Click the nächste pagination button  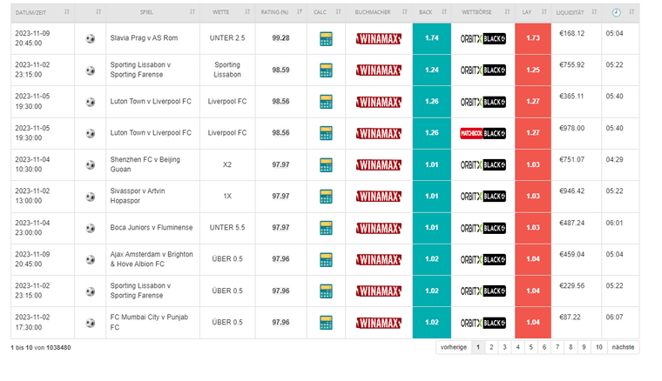(x=624, y=347)
